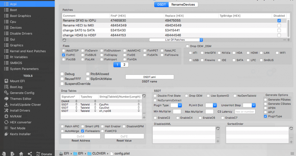Click the hand icon under Patches table
This screenshot has width=296, height=156.
pos(64,40)
